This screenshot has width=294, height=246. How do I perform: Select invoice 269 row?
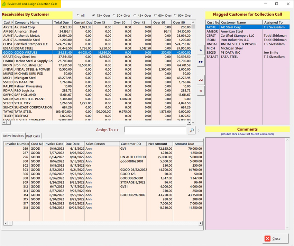click(103, 149)
